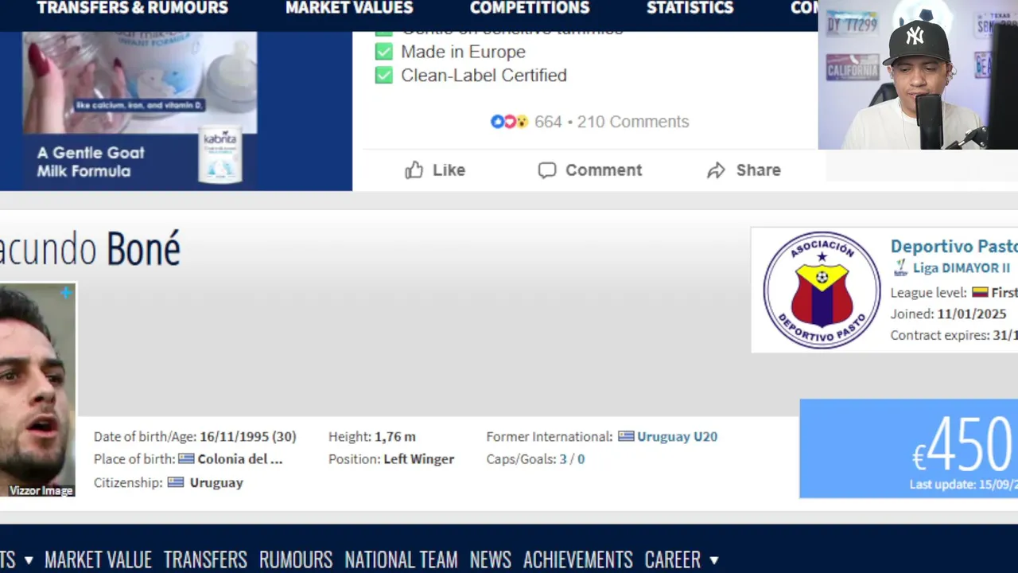Click the Deportivo Pasto club crest
1018x573 pixels.
[x=822, y=290]
